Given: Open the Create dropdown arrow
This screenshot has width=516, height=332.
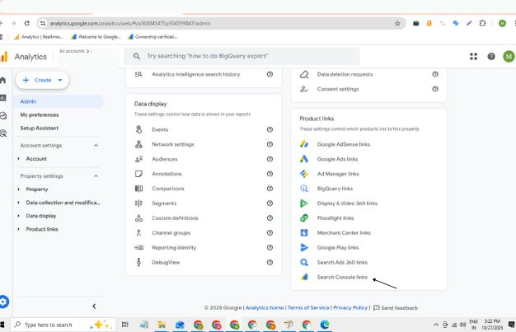Looking at the screenshot, I should tap(60, 80).
